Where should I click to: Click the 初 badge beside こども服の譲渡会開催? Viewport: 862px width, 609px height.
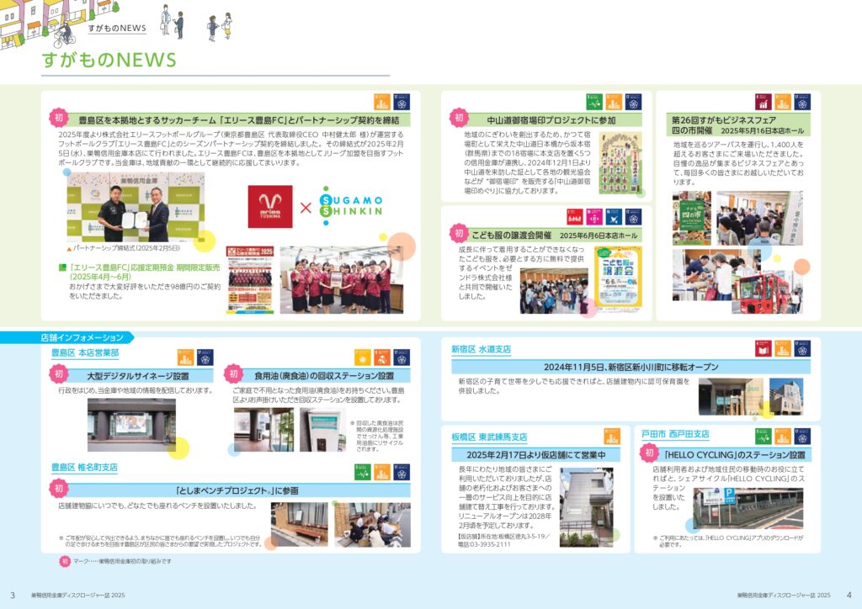[x=459, y=233]
